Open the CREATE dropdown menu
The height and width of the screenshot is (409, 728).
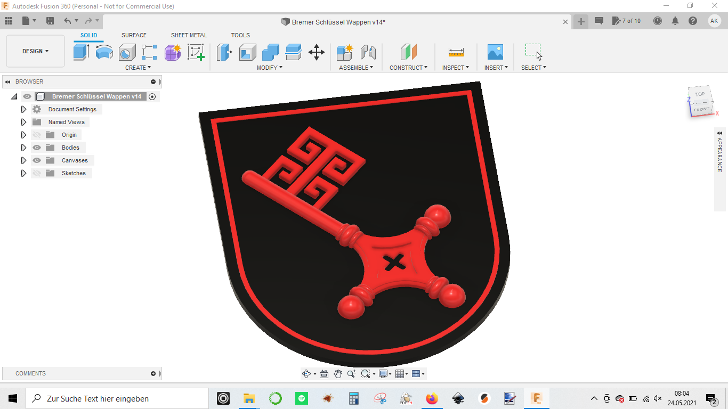tap(137, 68)
